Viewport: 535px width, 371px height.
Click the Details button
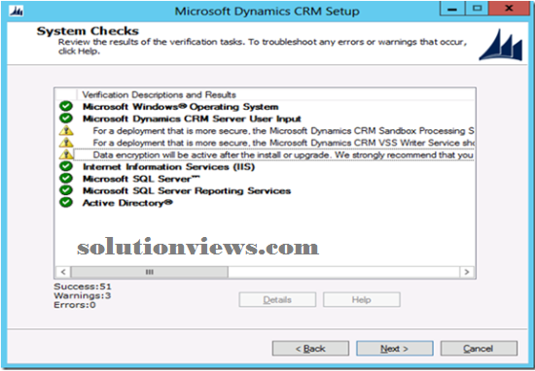277,300
